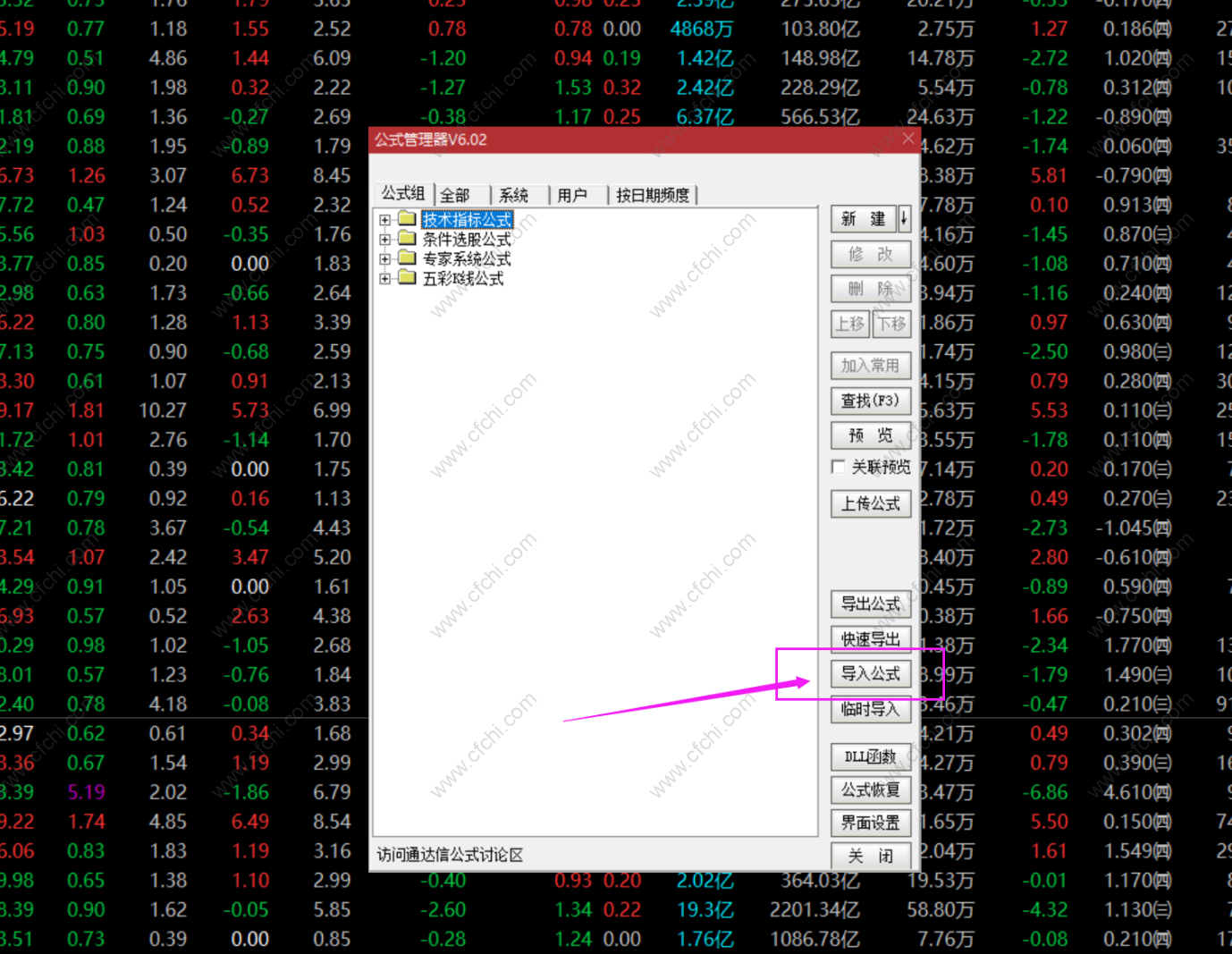The width and height of the screenshot is (1232, 954).
Task: Switch to the 系统 tab
Action: [x=514, y=195]
